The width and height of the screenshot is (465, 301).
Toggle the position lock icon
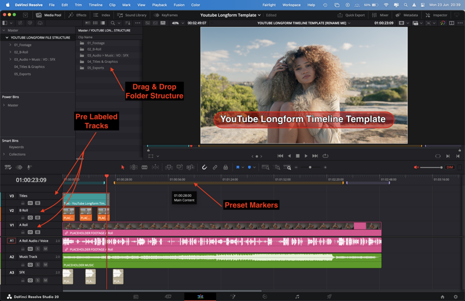tap(226, 168)
